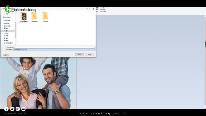Open the Music folder in sidebar
This screenshot has height=116, width=206.
tap(6, 38)
